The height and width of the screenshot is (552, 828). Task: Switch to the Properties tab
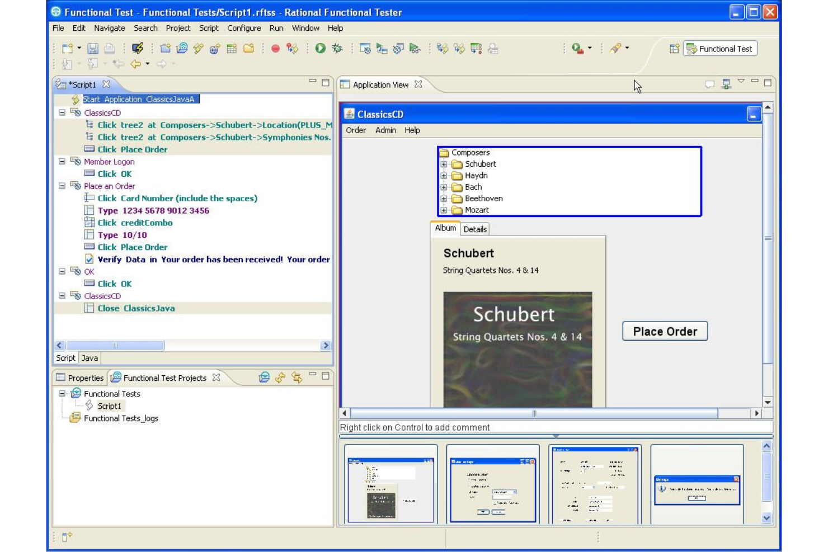(80, 378)
